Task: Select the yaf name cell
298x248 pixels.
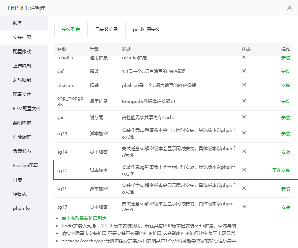Action: 61,72
